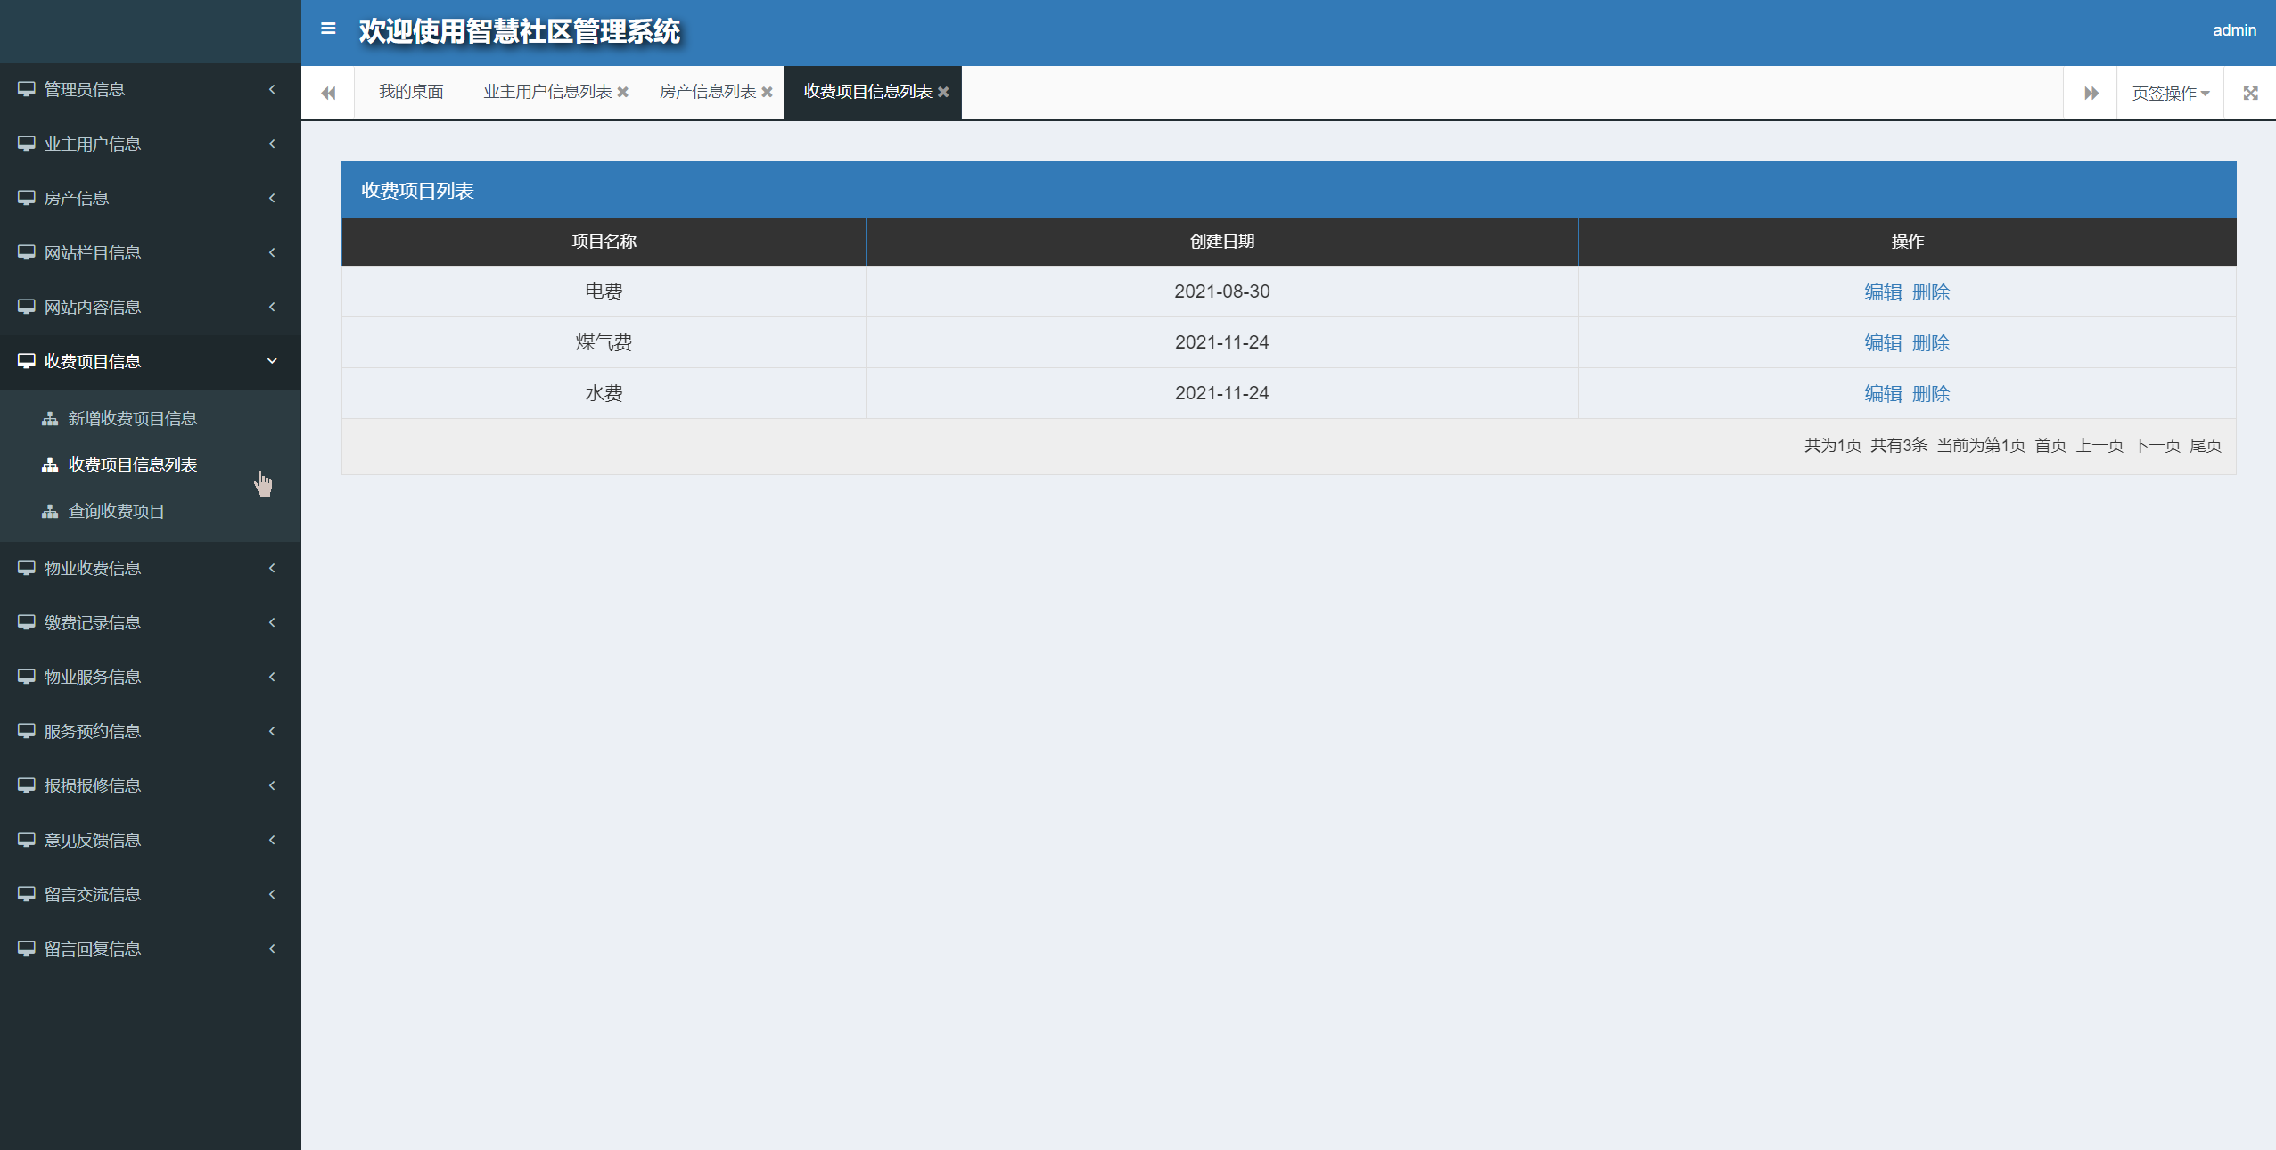The width and height of the screenshot is (2276, 1150).
Task: Click the monitor icon beside 业主用户信息
Action: 27,144
